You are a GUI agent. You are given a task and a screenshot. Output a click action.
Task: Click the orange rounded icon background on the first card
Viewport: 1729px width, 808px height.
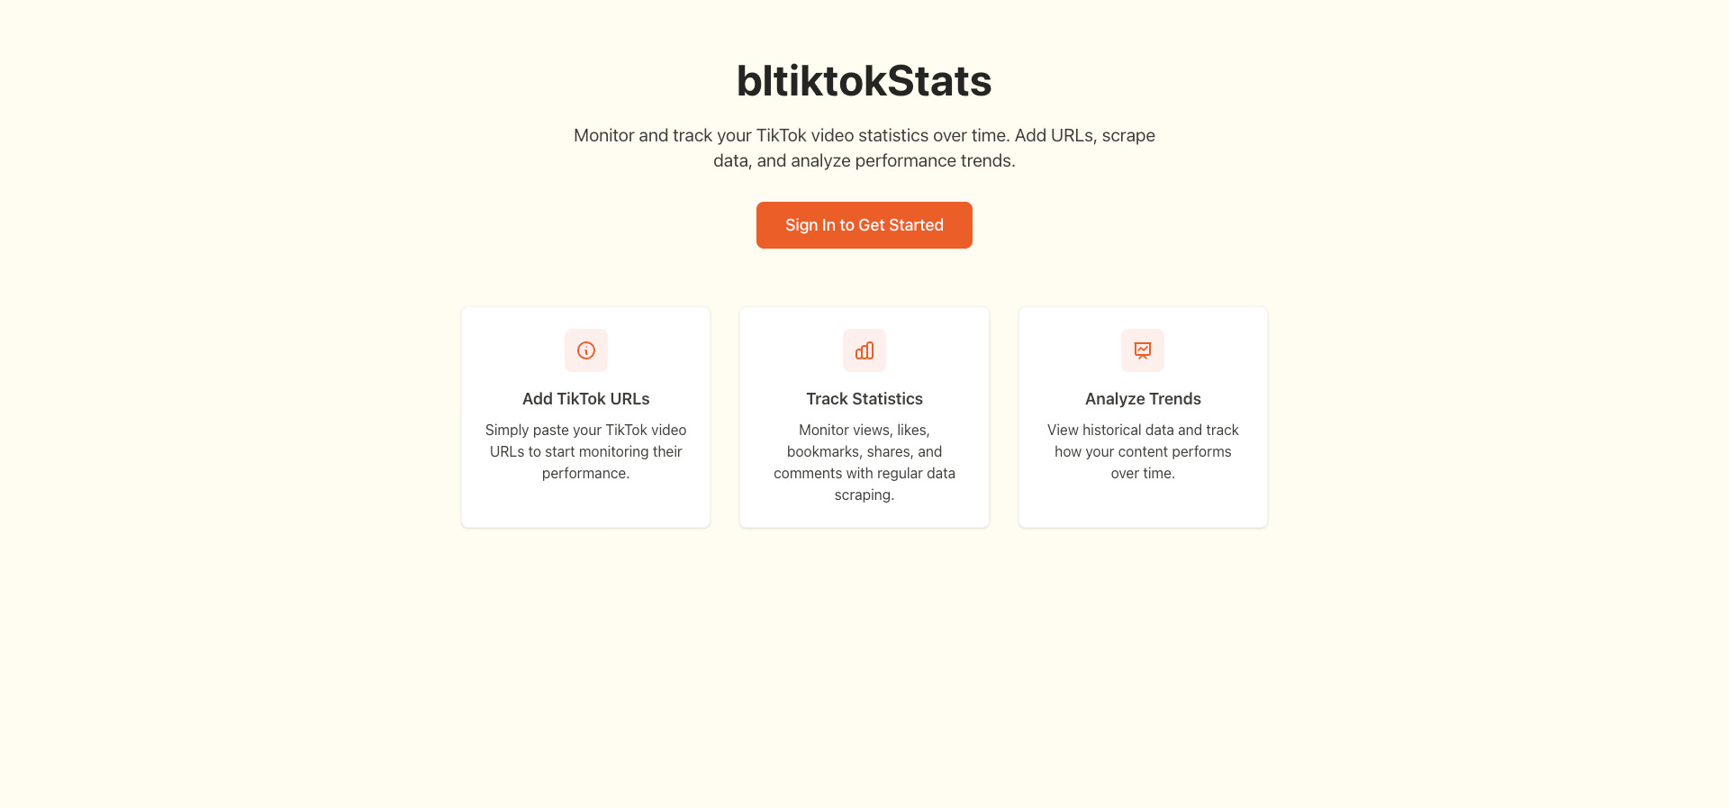pyautogui.click(x=585, y=350)
